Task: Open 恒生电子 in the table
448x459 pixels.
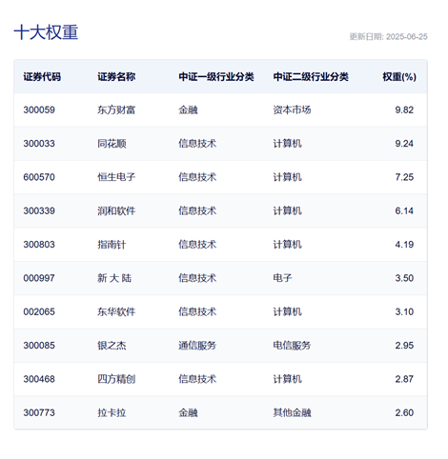Action: 116,177
